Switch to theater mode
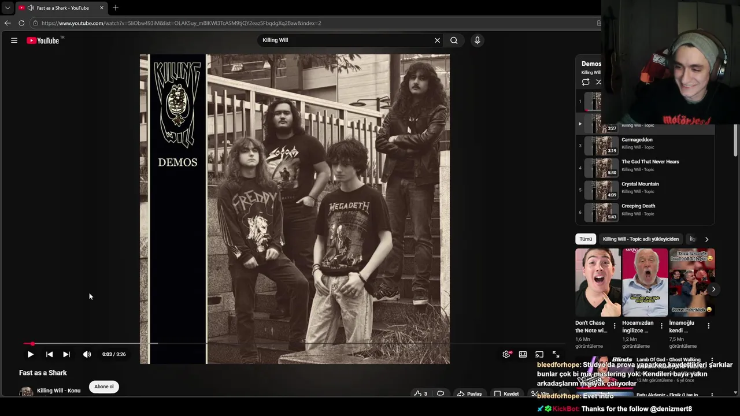The image size is (740, 416). point(523,354)
